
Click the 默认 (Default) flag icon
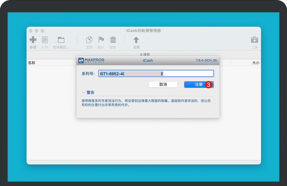[101, 40]
